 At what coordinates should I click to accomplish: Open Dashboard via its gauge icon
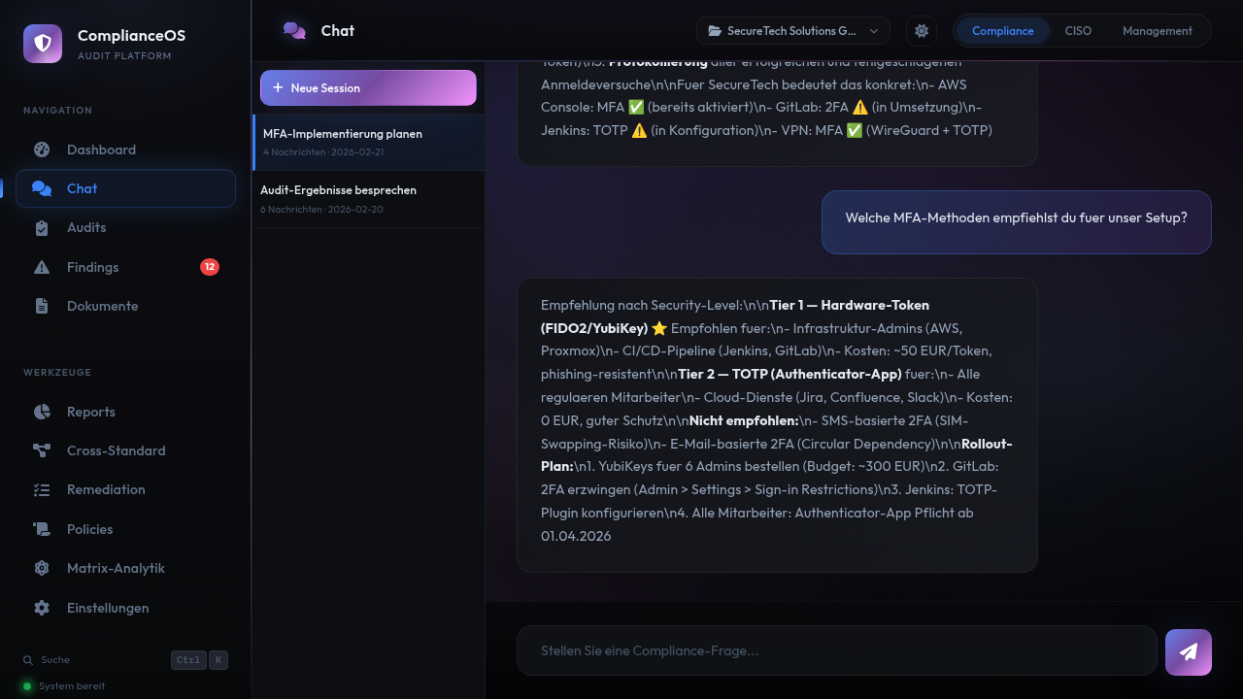click(42, 150)
